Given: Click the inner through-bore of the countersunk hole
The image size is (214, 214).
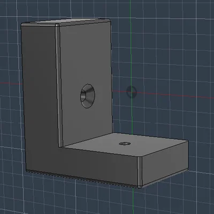Looking at the screenshot, I should [x=83, y=96].
